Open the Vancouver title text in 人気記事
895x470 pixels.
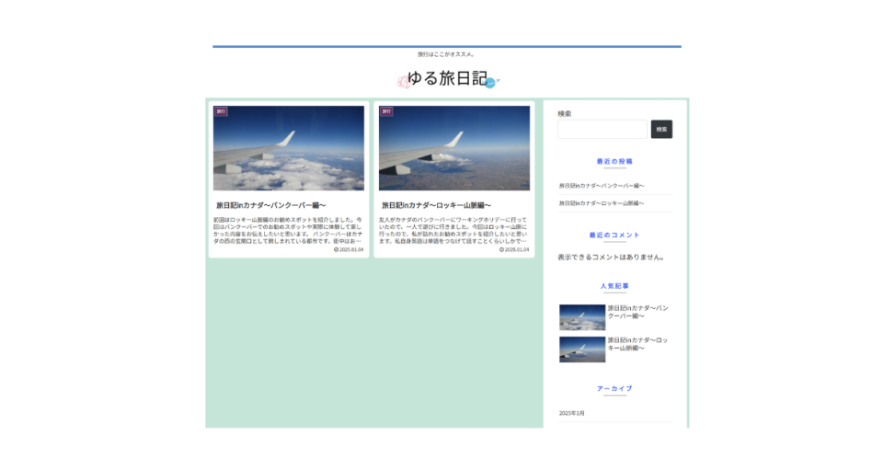(x=637, y=312)
